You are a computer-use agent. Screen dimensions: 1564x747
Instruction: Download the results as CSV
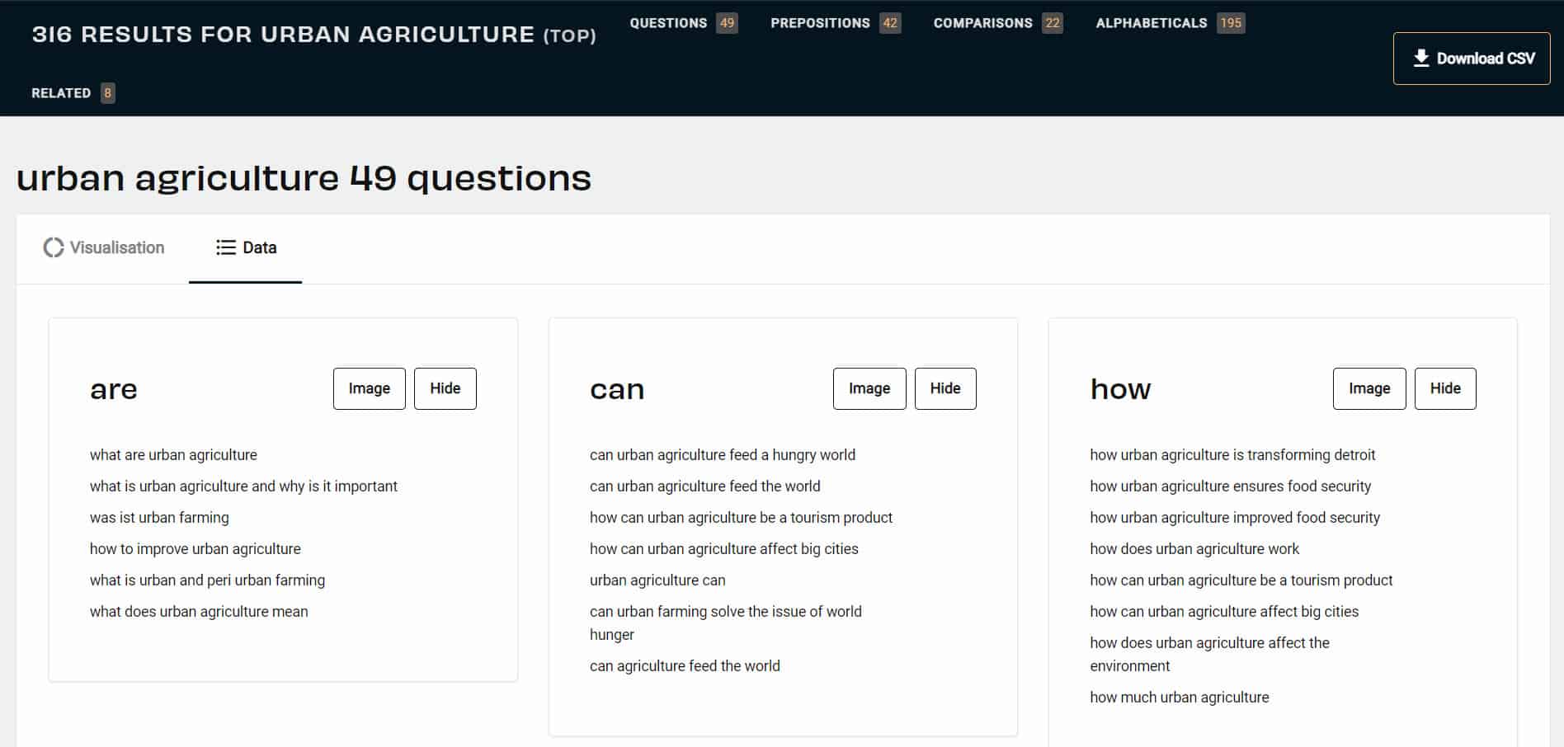click(x=1471, y=58)
